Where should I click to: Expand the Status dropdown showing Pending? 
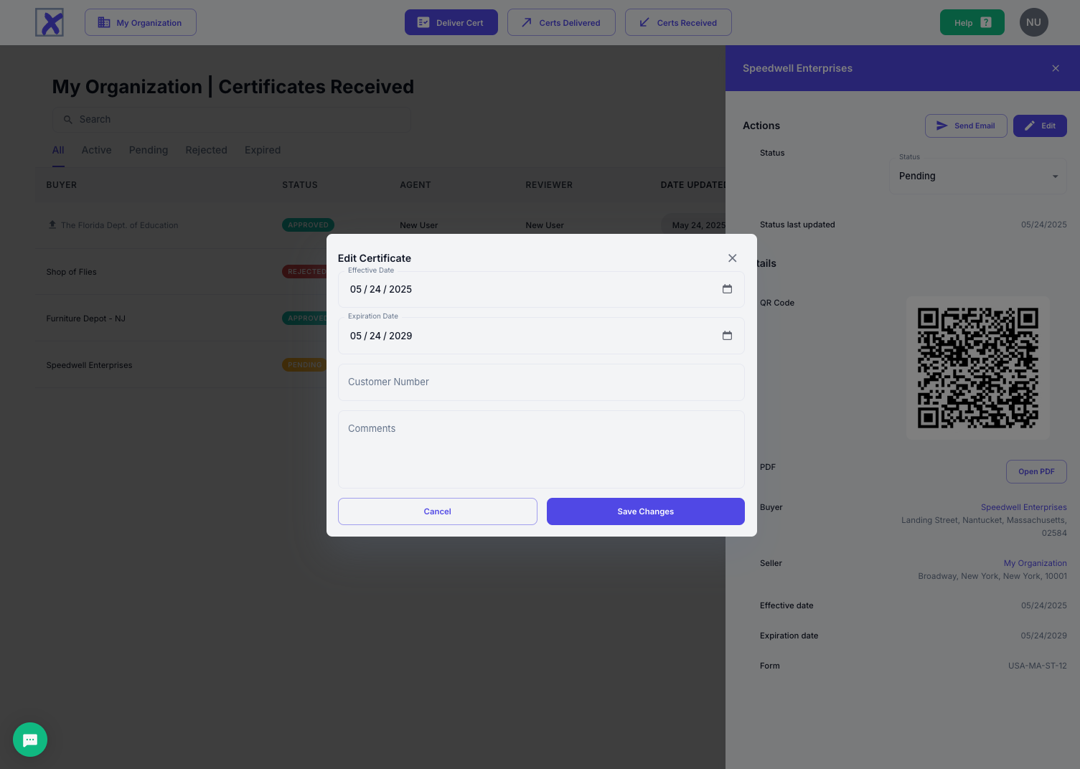pos(977,176)
